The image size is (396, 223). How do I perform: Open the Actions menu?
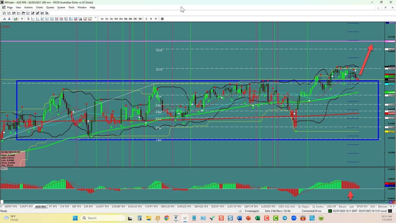coord(29,7)
